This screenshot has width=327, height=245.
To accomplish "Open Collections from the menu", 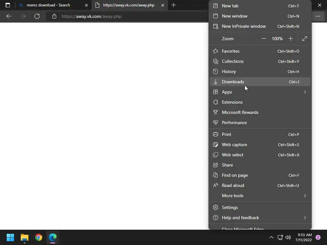I will coord(260,61).
